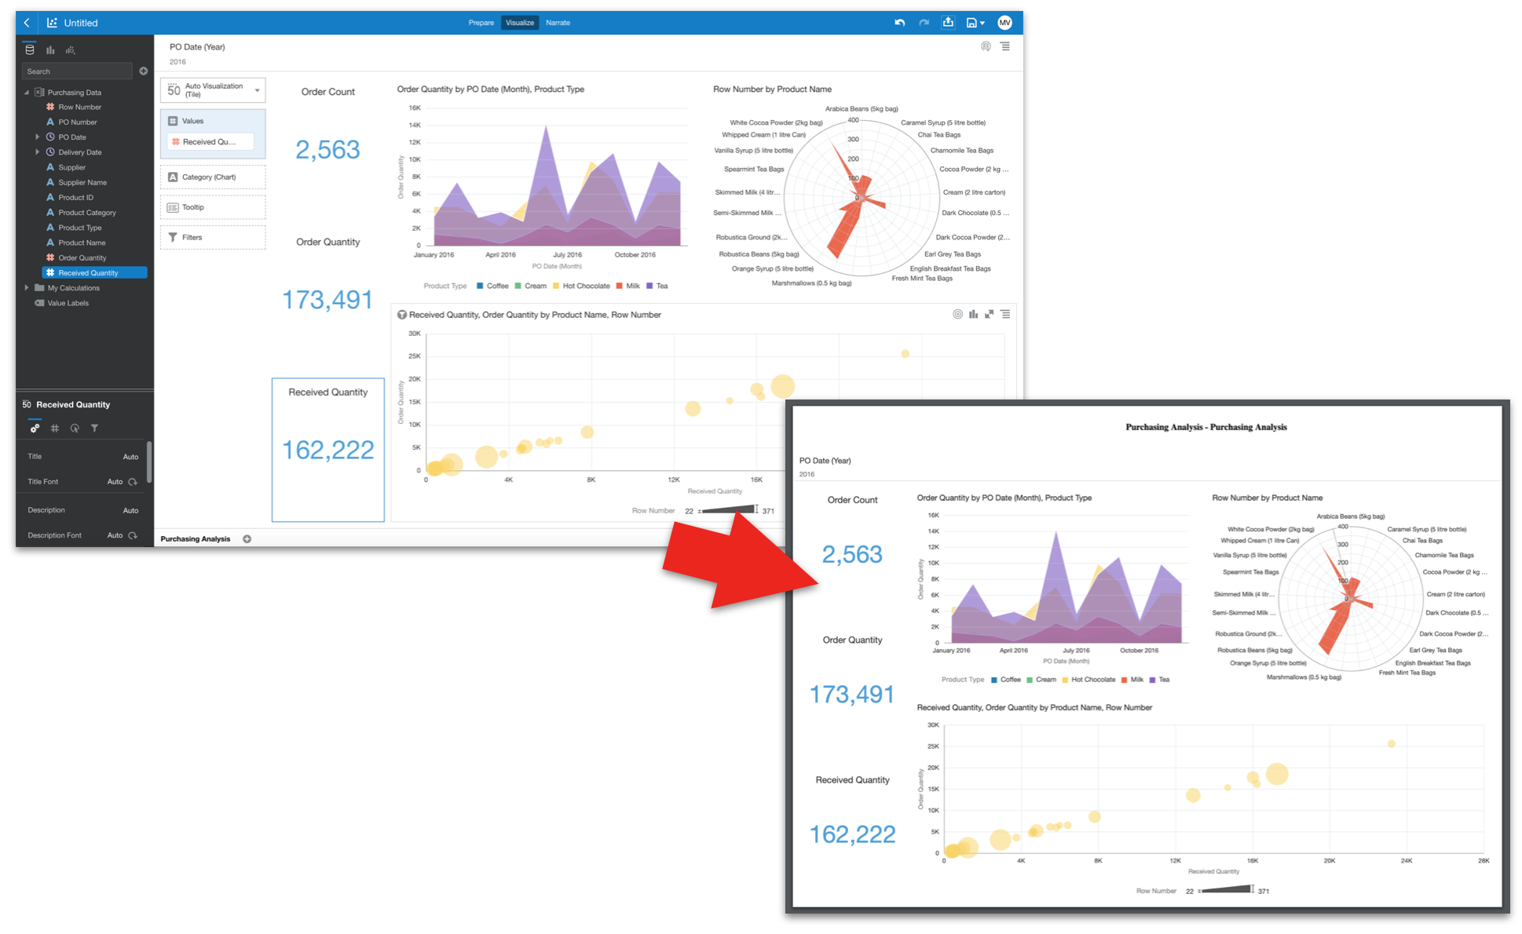Click the Title Auto property value

[x=130, y=457]
